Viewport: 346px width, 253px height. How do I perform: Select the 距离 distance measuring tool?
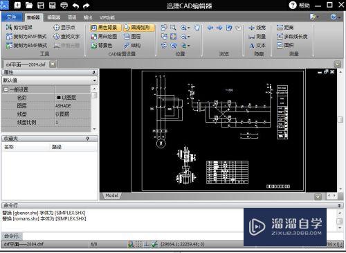[x=285, y=28]
